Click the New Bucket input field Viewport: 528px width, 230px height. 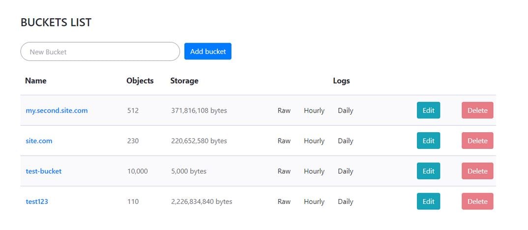click(x=100, y=52)
